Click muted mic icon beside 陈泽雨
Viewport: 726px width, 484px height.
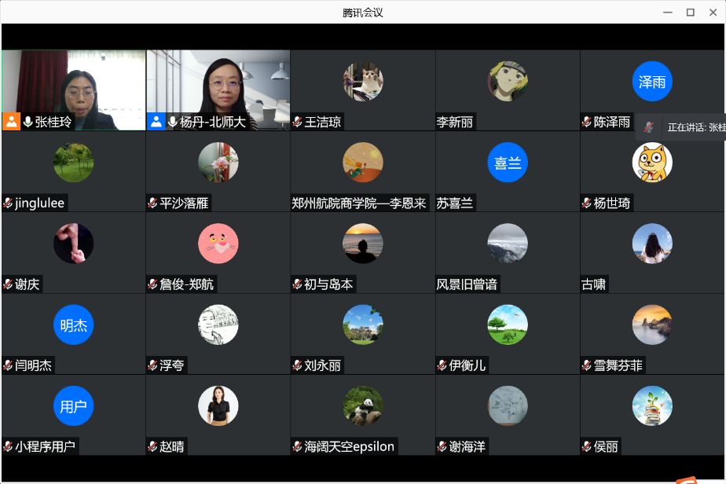pyautogui.click(x=587, y=123)
